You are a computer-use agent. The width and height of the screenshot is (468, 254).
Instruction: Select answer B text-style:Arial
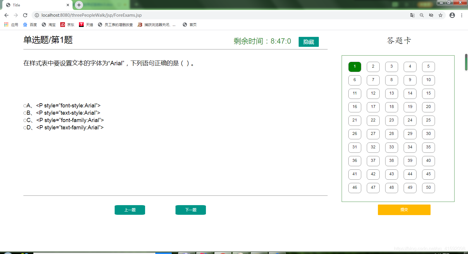pyautogui.click(x=25, y=113)
